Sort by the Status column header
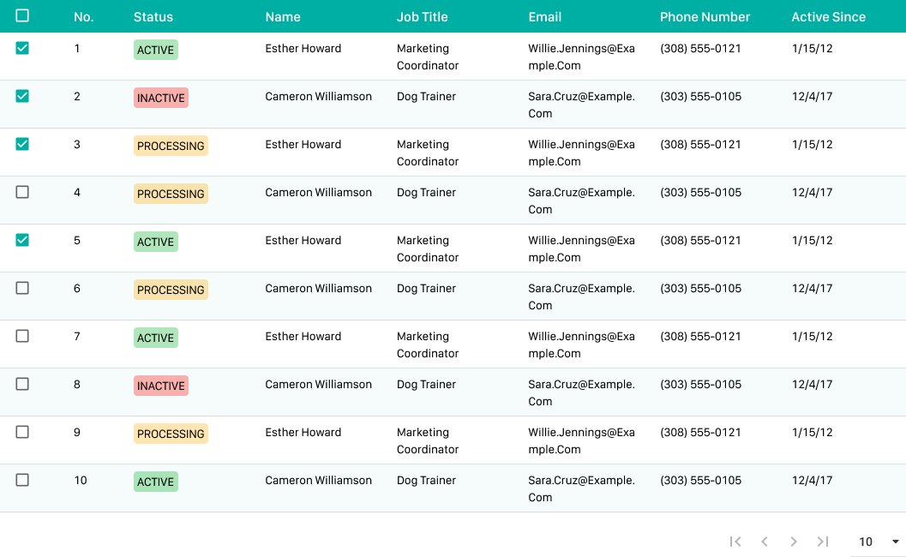Viewport: 906px width, 557px height. point(153,17)
